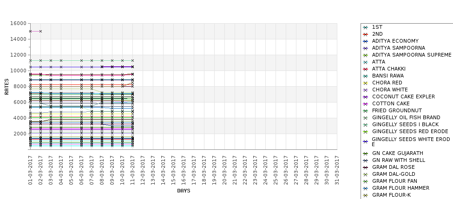This screenshot has height=199, width=453.
Task: Select the CHORA WHITE legend label
Action: [x=390, y=90]
